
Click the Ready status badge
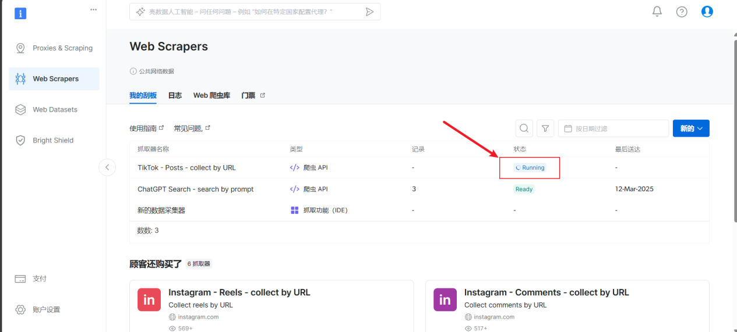[524, 189]
